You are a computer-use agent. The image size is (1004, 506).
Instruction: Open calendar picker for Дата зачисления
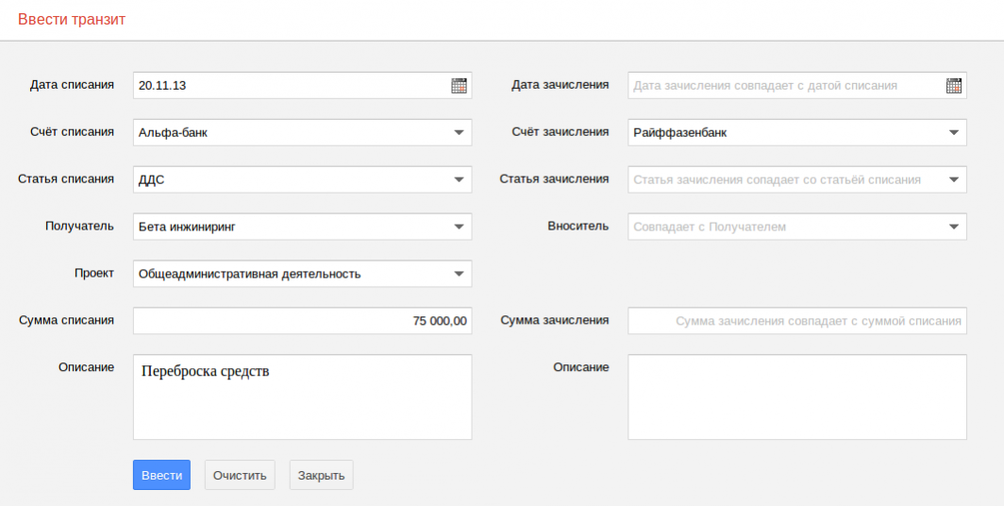(x=953, y=86)
